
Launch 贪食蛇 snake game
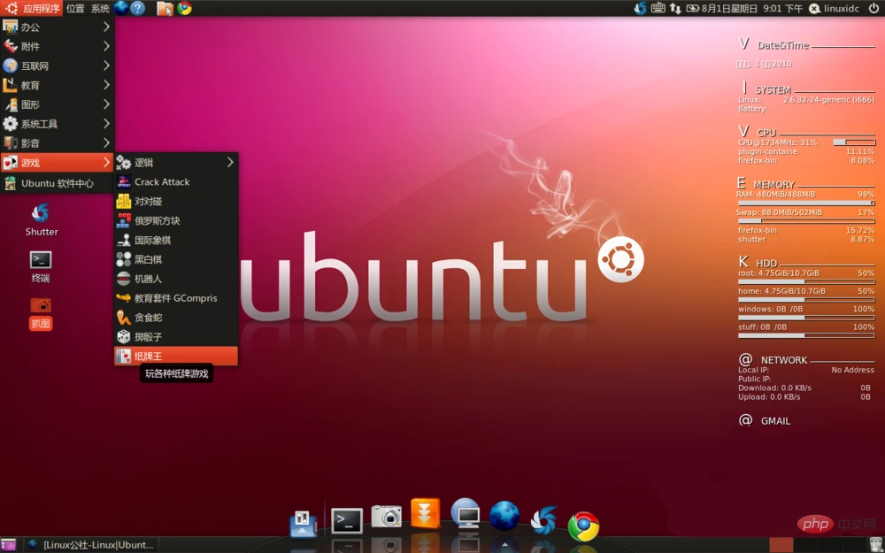click(x=175, y=317)
